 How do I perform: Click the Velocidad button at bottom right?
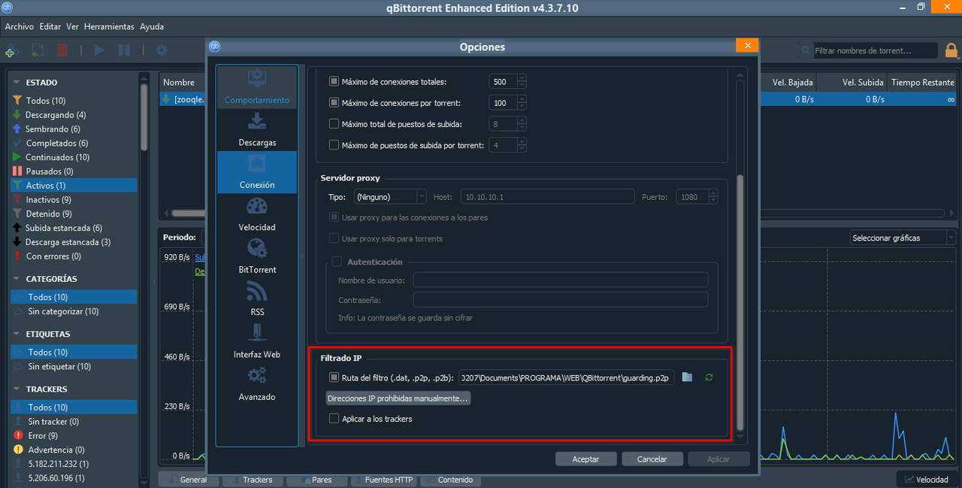pos(927,479)
